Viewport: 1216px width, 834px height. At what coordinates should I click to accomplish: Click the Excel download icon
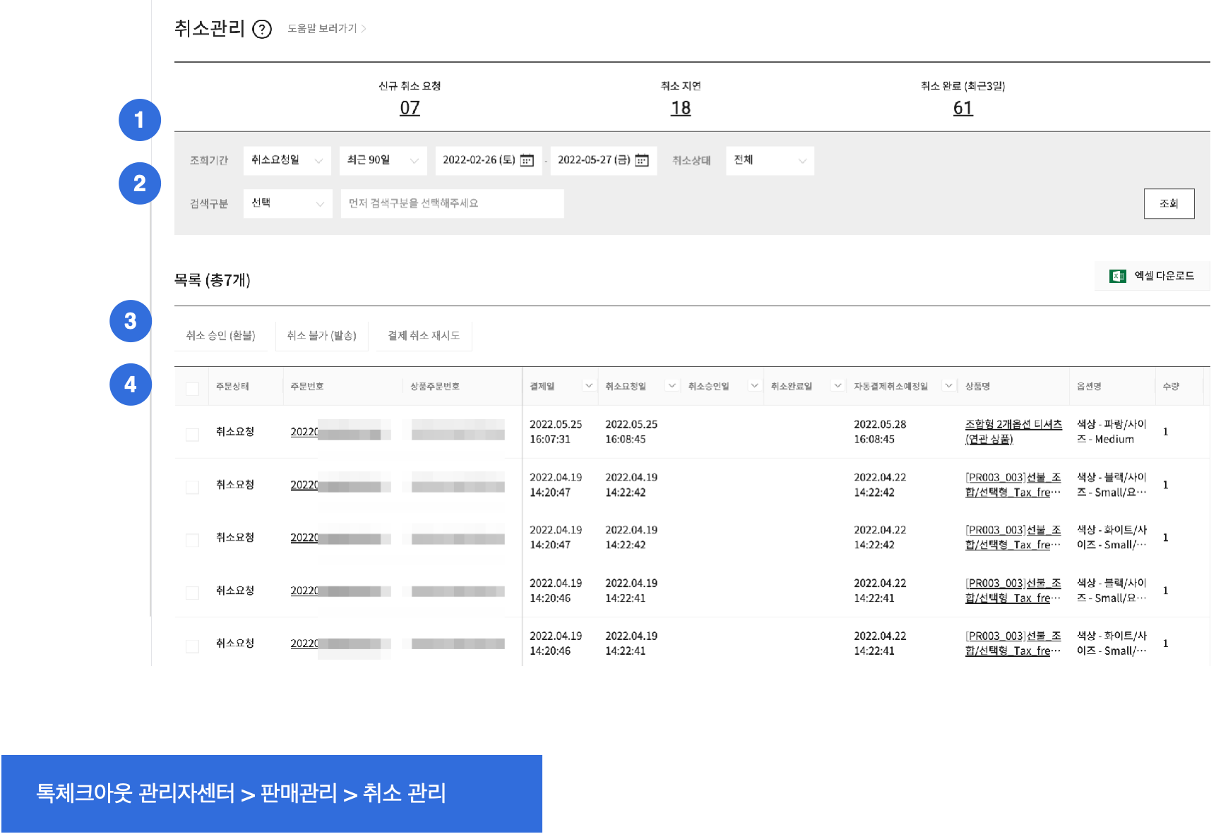[x=1117, y=276]
